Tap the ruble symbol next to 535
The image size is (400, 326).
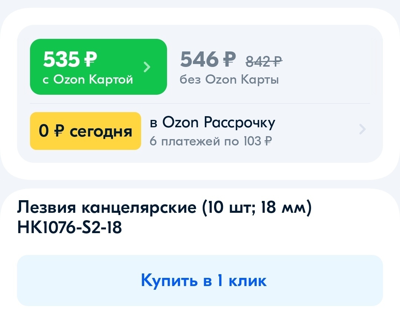tap(91, 59)
